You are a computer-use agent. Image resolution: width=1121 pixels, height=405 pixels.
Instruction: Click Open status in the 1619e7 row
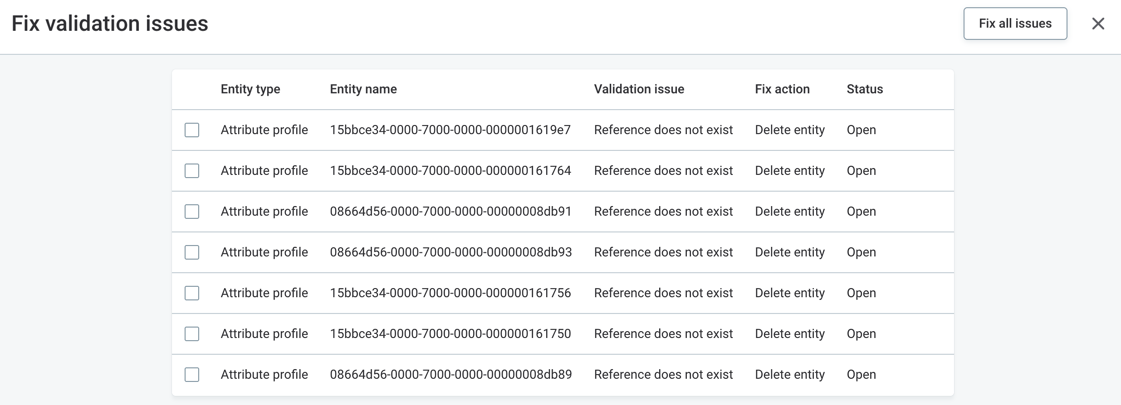(x=862, y=130)
